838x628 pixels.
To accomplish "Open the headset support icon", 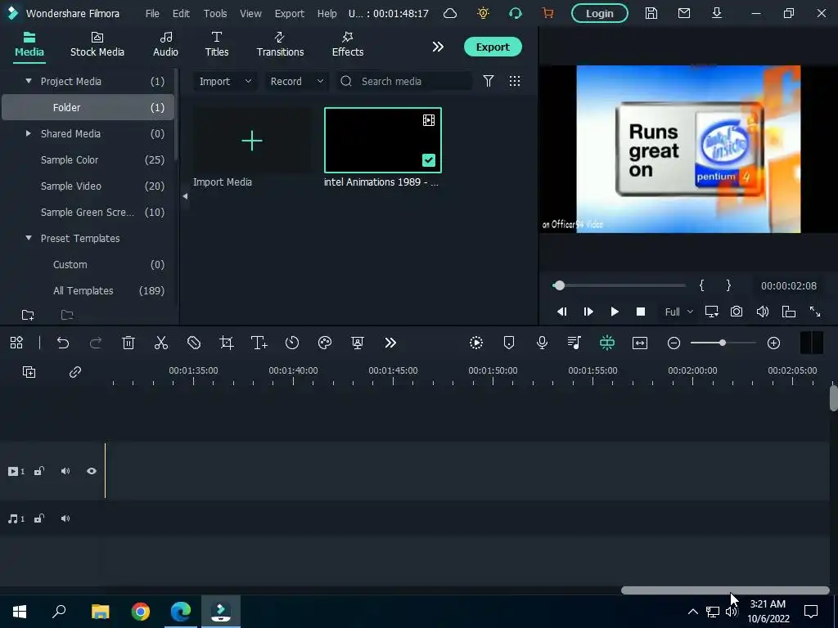I will (x=516, y=13).
